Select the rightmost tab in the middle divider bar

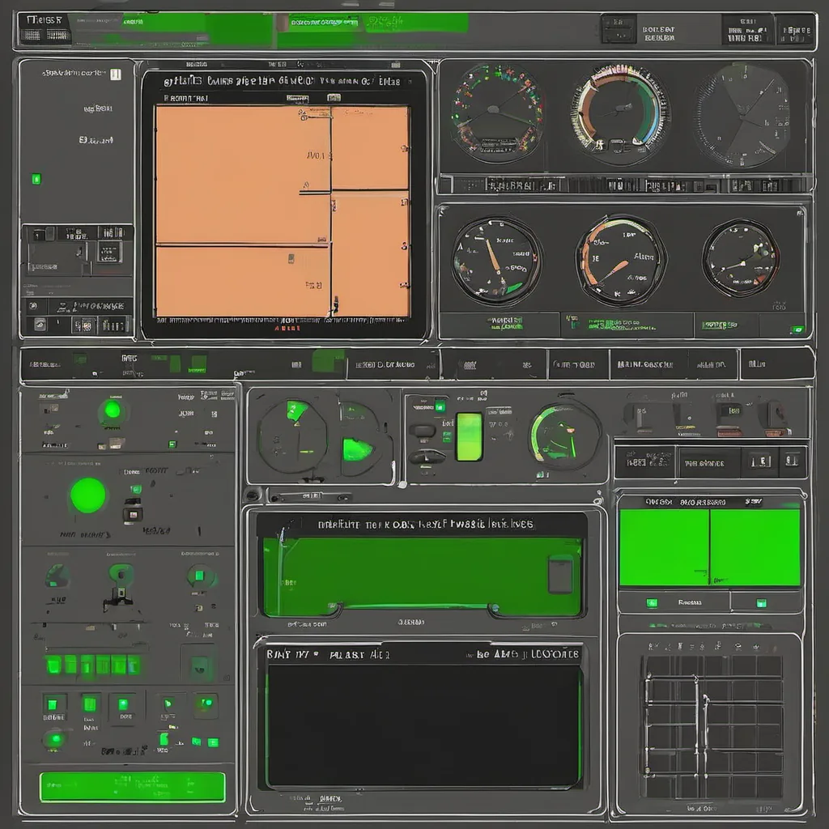point(776,364)
